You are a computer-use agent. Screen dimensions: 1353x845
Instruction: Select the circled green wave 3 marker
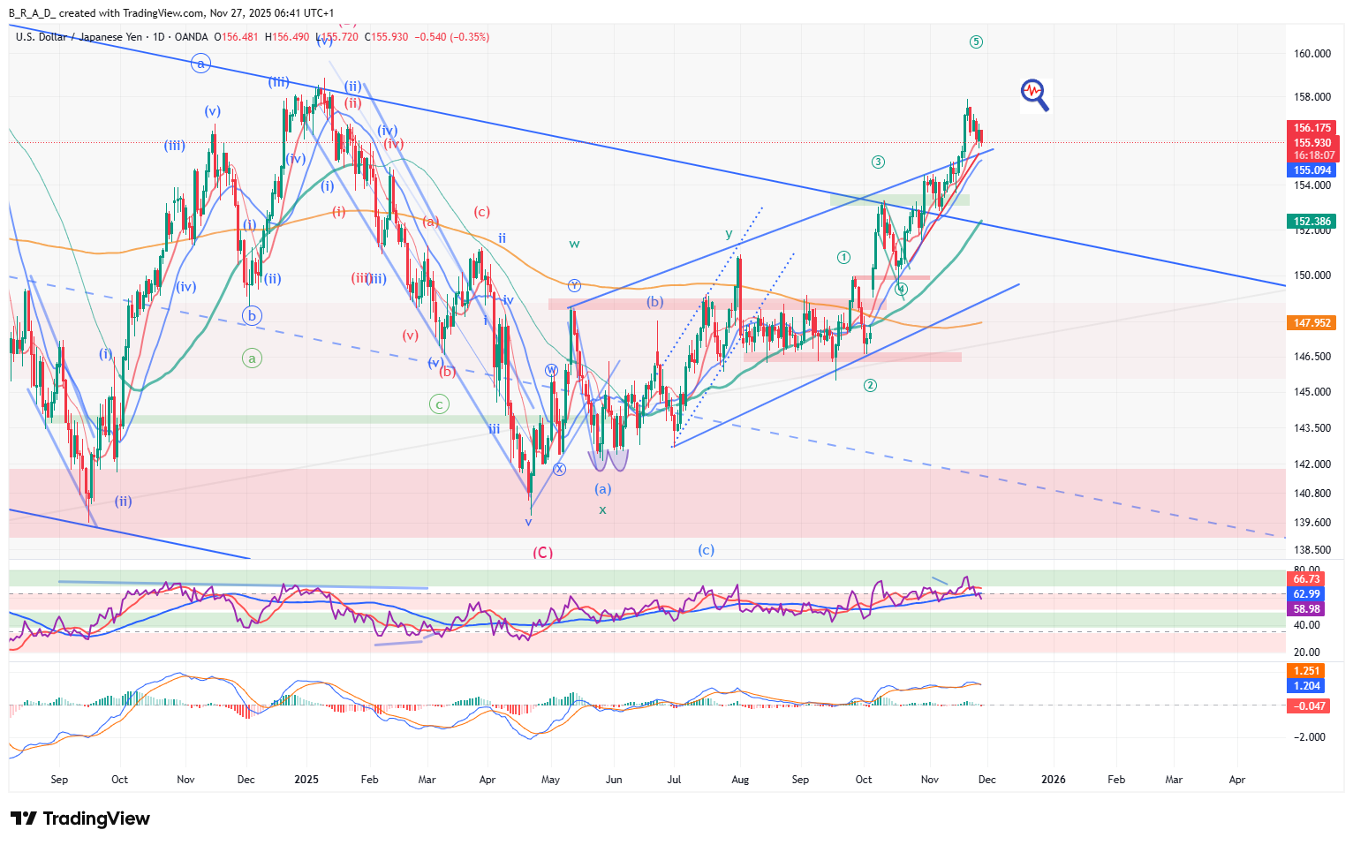(878, 162)
